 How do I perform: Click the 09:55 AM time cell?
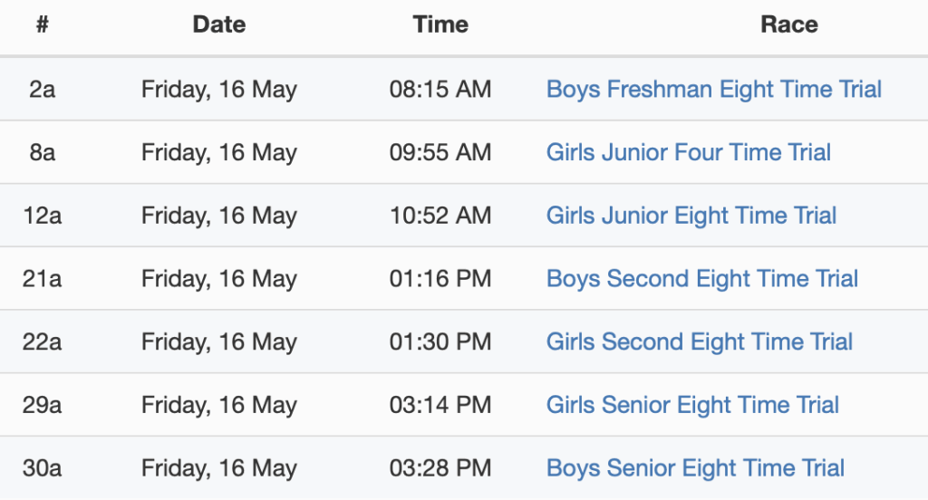440,152
